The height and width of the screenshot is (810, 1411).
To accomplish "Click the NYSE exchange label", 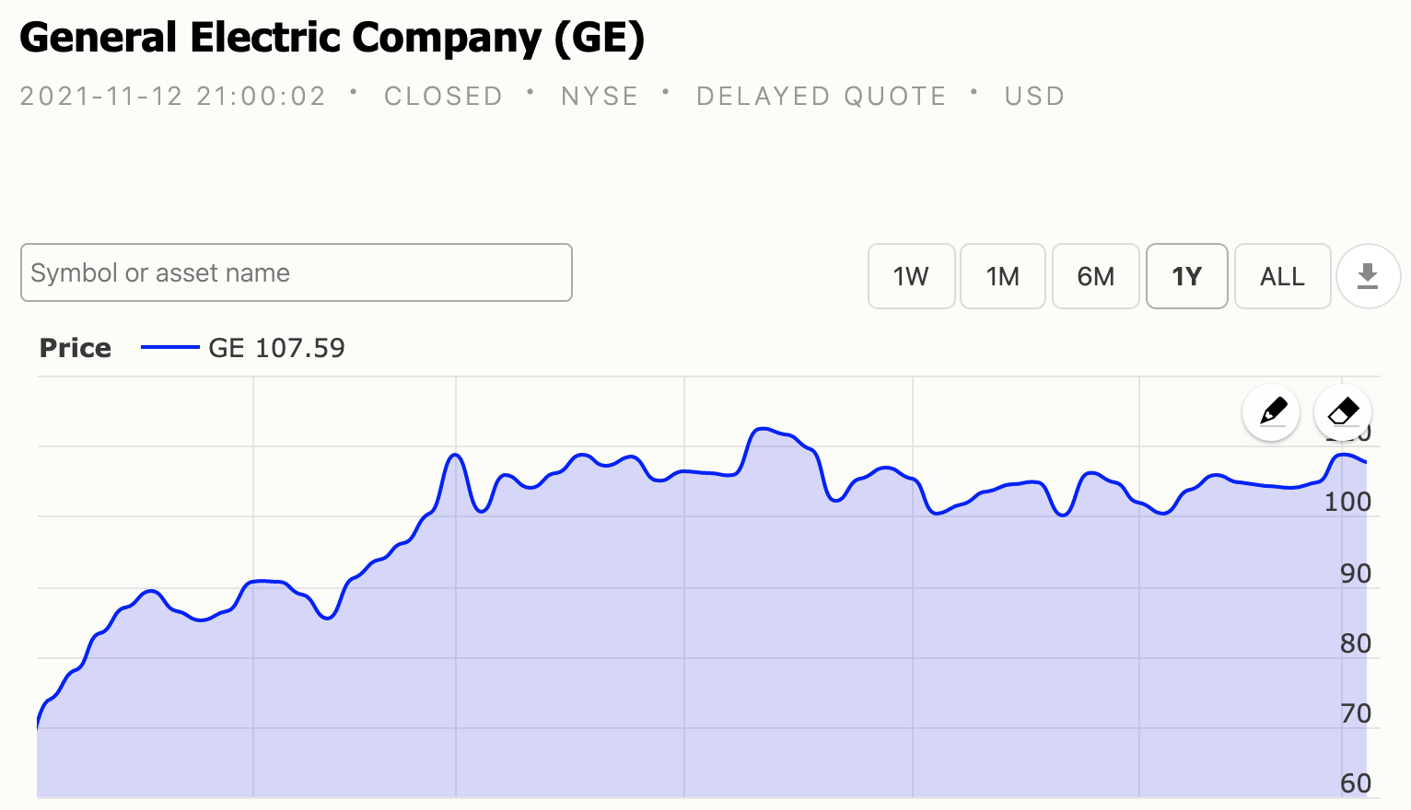I will coord(600,97).
